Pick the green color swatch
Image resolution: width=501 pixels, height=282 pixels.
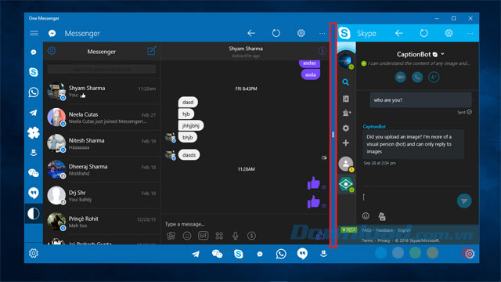(x=415, y=252)
